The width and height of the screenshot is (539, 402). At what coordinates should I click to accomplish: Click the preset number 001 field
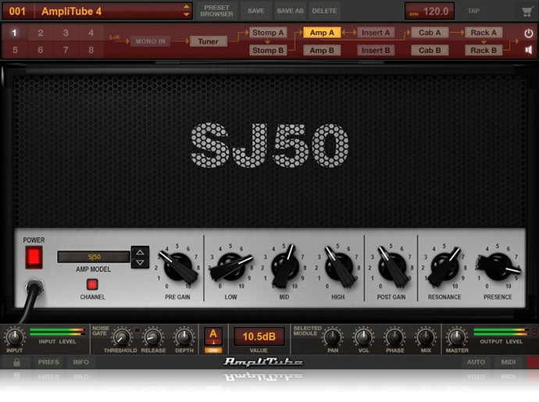pyautogui.click(x=17, y=12)
